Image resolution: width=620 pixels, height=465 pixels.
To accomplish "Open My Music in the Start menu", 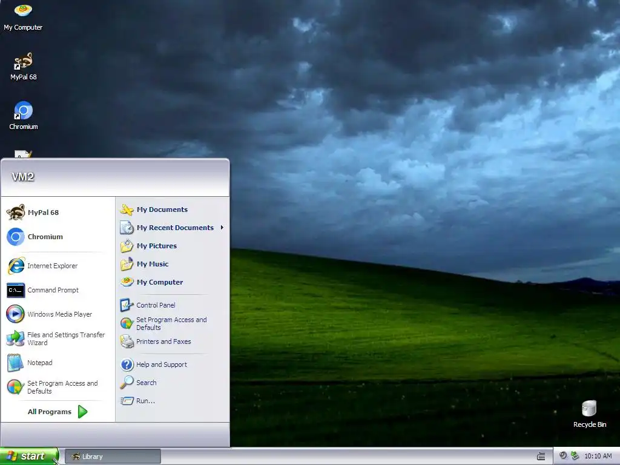I will [173, 264].
